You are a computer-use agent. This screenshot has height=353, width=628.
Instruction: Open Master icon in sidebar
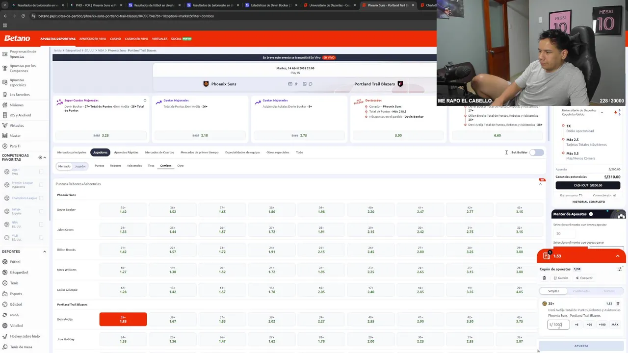(4, 136)
